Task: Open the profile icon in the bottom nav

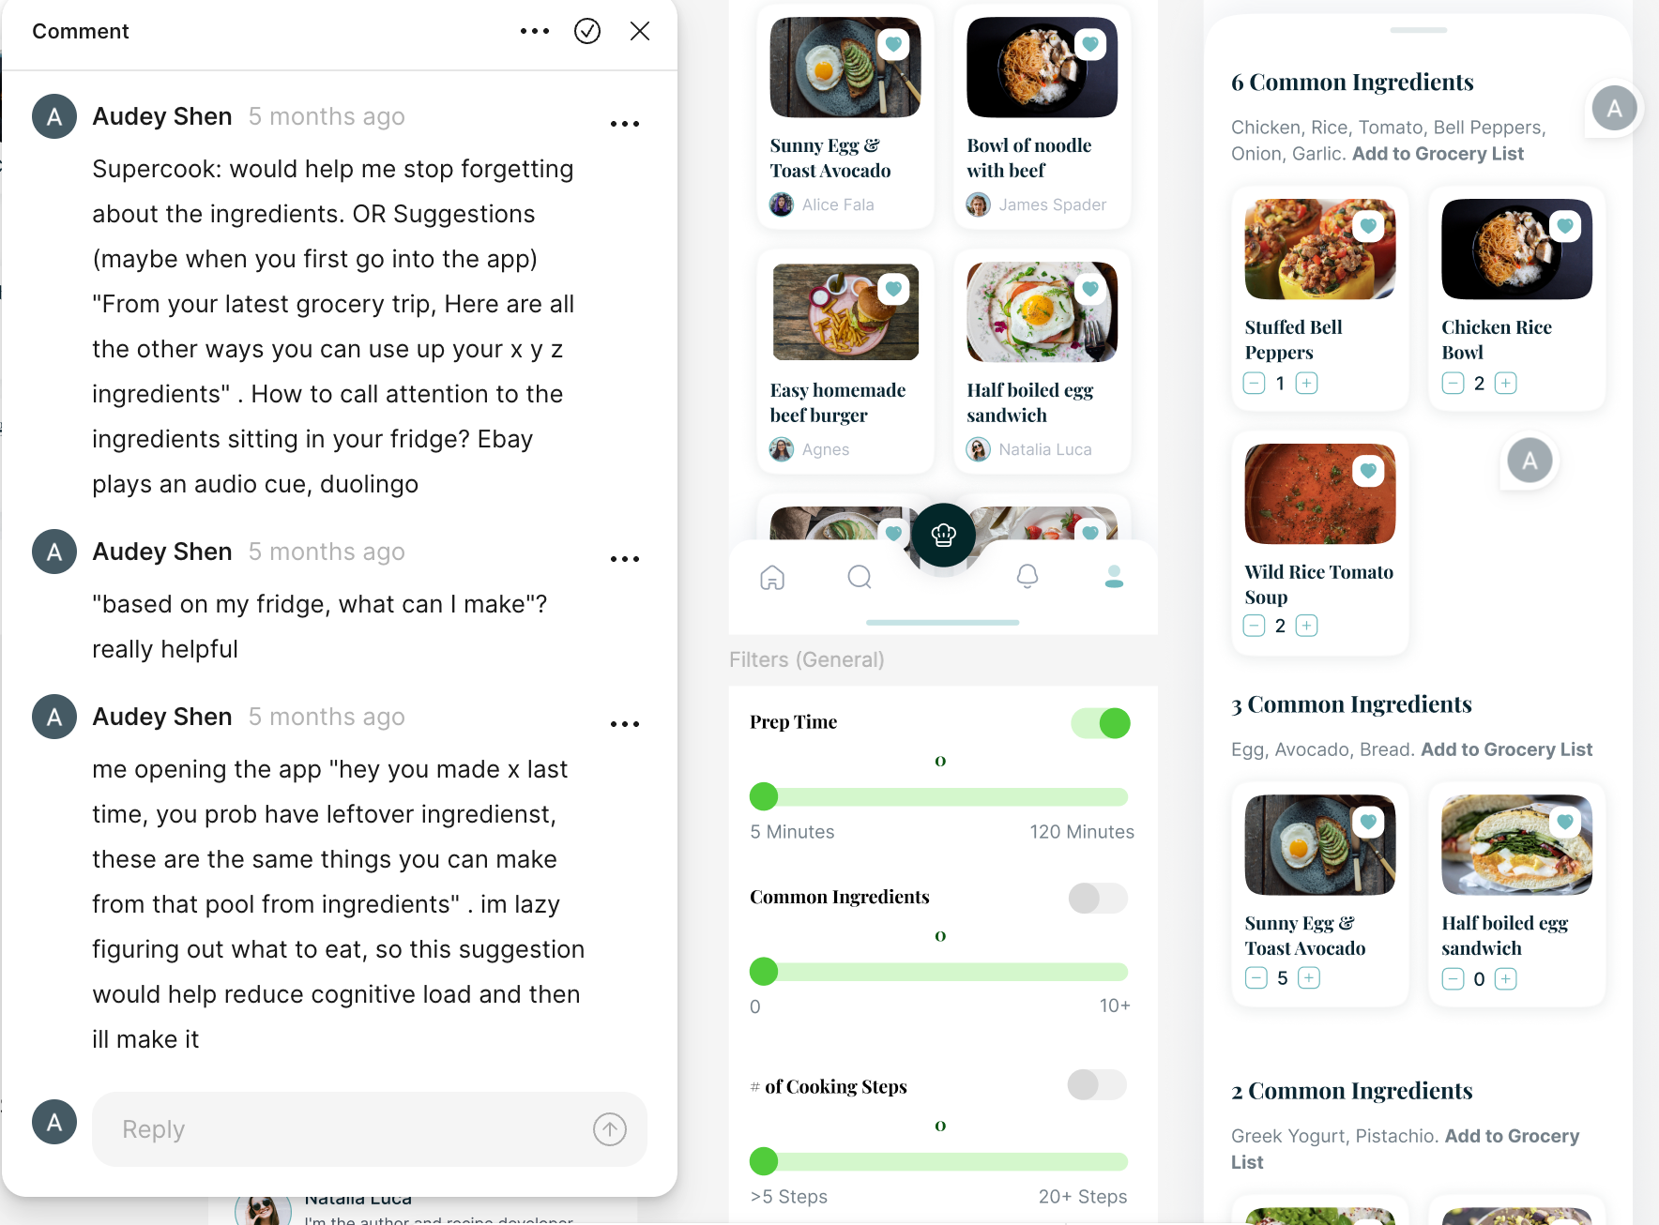Action: (x=1114, y=577)
